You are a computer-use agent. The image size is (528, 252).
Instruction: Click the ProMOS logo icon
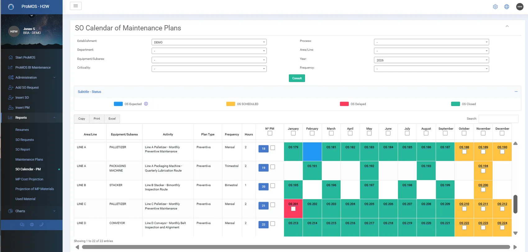click(11, 7)
